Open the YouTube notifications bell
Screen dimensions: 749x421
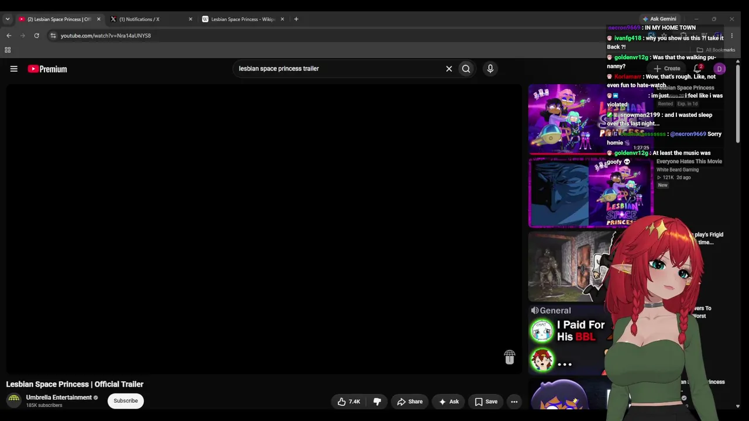(698, 69)
